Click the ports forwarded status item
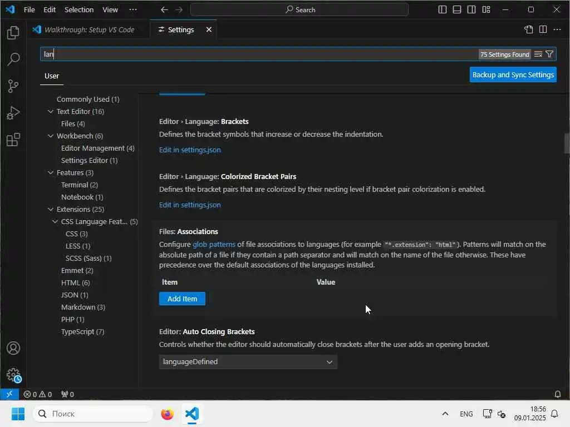Image resolution: width=570 pixels, height=427 pixels. pyautogui.click(x=67, y=394)
